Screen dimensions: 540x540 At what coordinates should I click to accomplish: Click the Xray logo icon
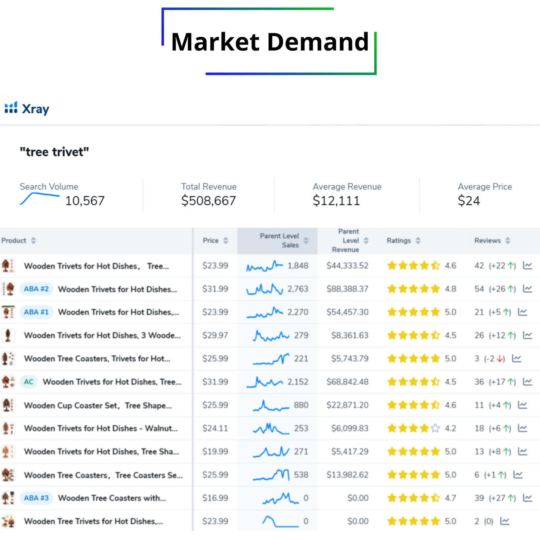click(11, 107)
